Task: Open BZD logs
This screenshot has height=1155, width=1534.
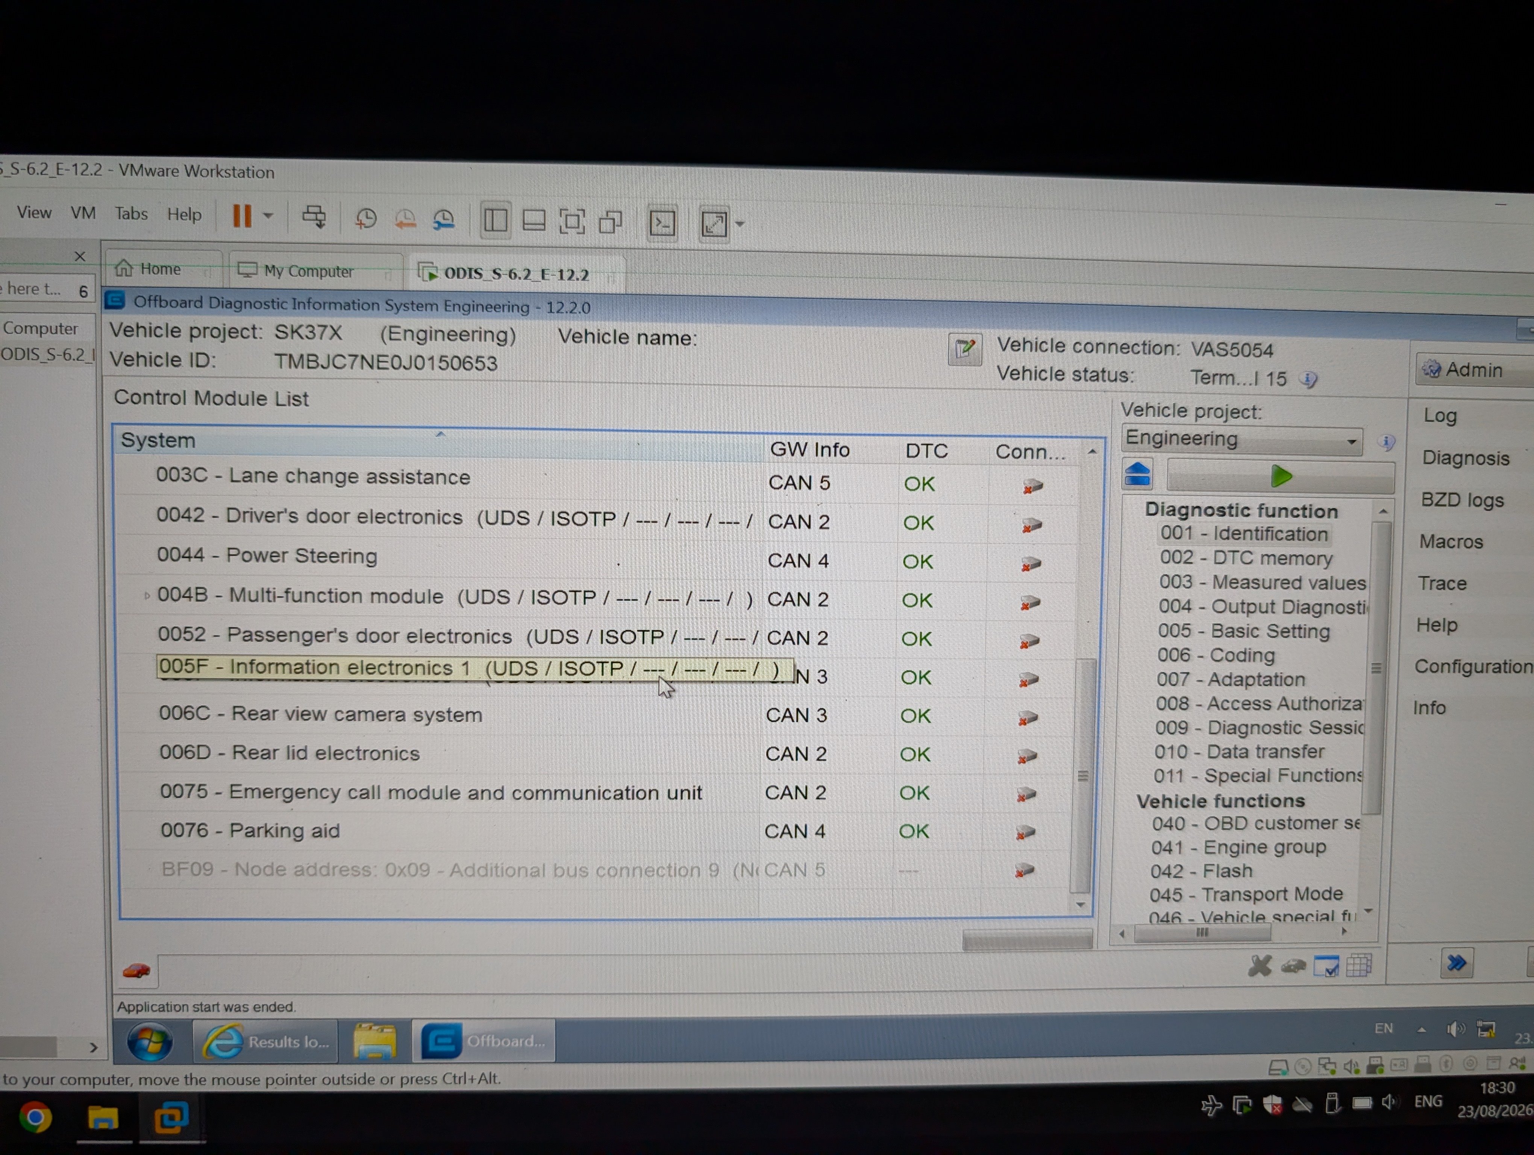Action: point(1462,500)
